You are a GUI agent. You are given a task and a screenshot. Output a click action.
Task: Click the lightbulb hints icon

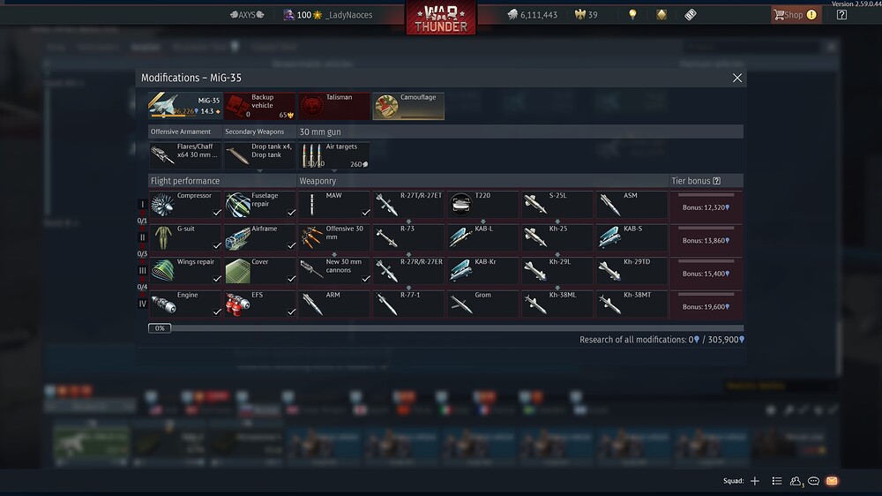point(632,15)
